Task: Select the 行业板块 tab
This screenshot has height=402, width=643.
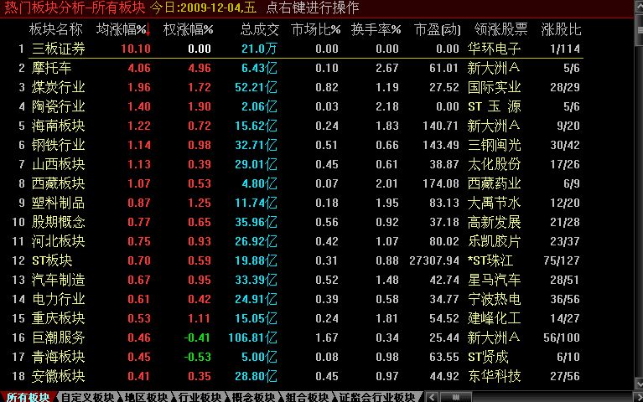Action: click(x=198, y=396)
